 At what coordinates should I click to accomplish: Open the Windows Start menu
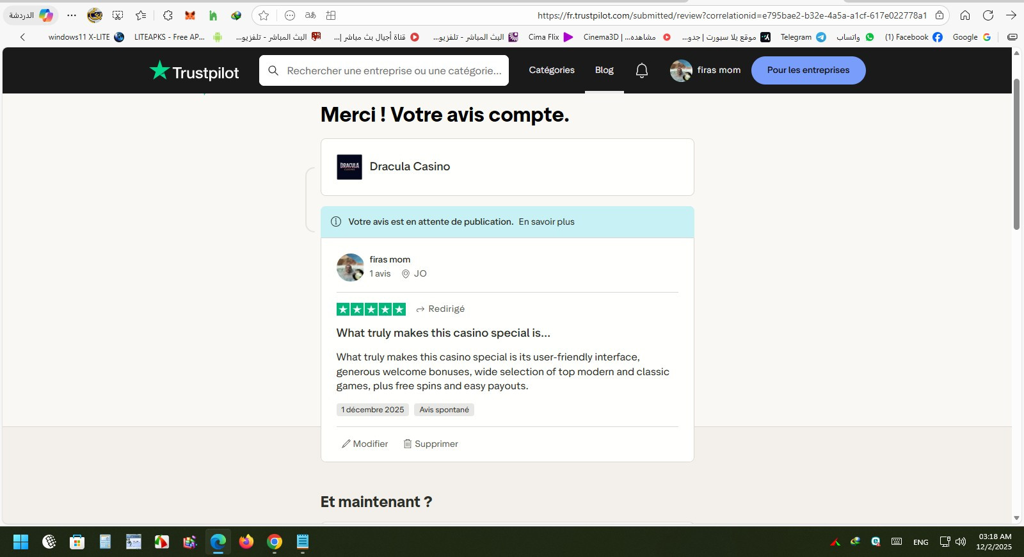[20, 542]
